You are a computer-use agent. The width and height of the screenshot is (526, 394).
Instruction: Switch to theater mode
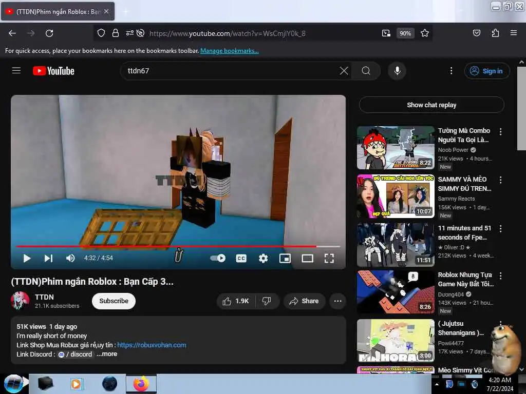click(x=307, y=258)
